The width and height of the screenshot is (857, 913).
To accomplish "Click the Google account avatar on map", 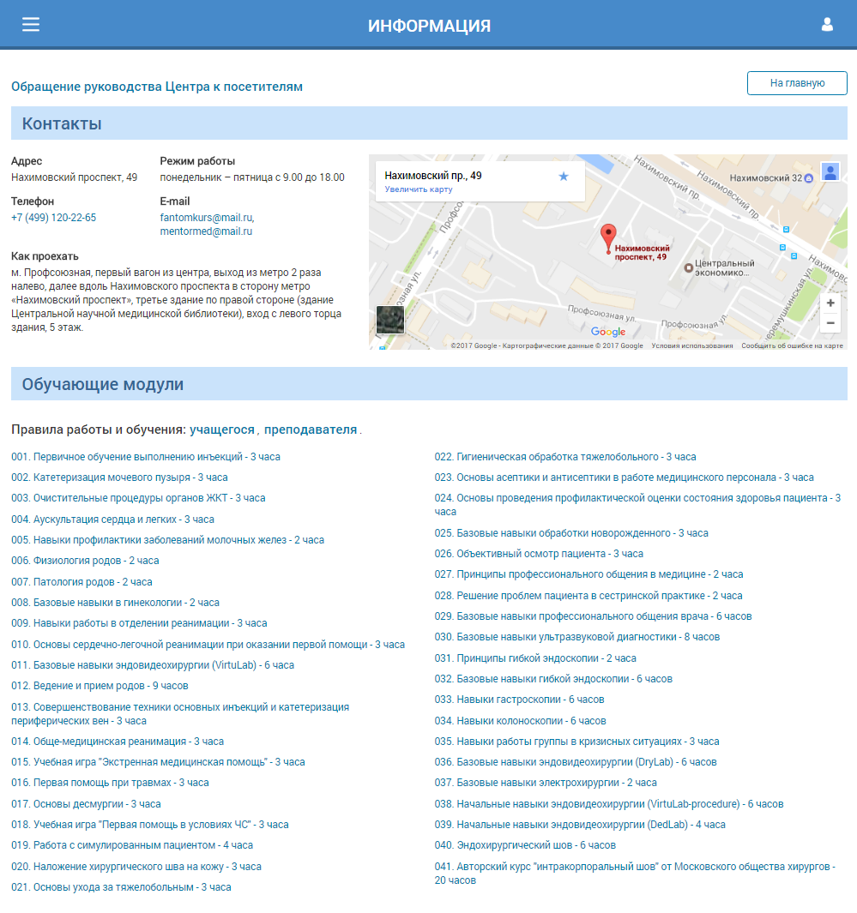I will [x=830, y=172].
